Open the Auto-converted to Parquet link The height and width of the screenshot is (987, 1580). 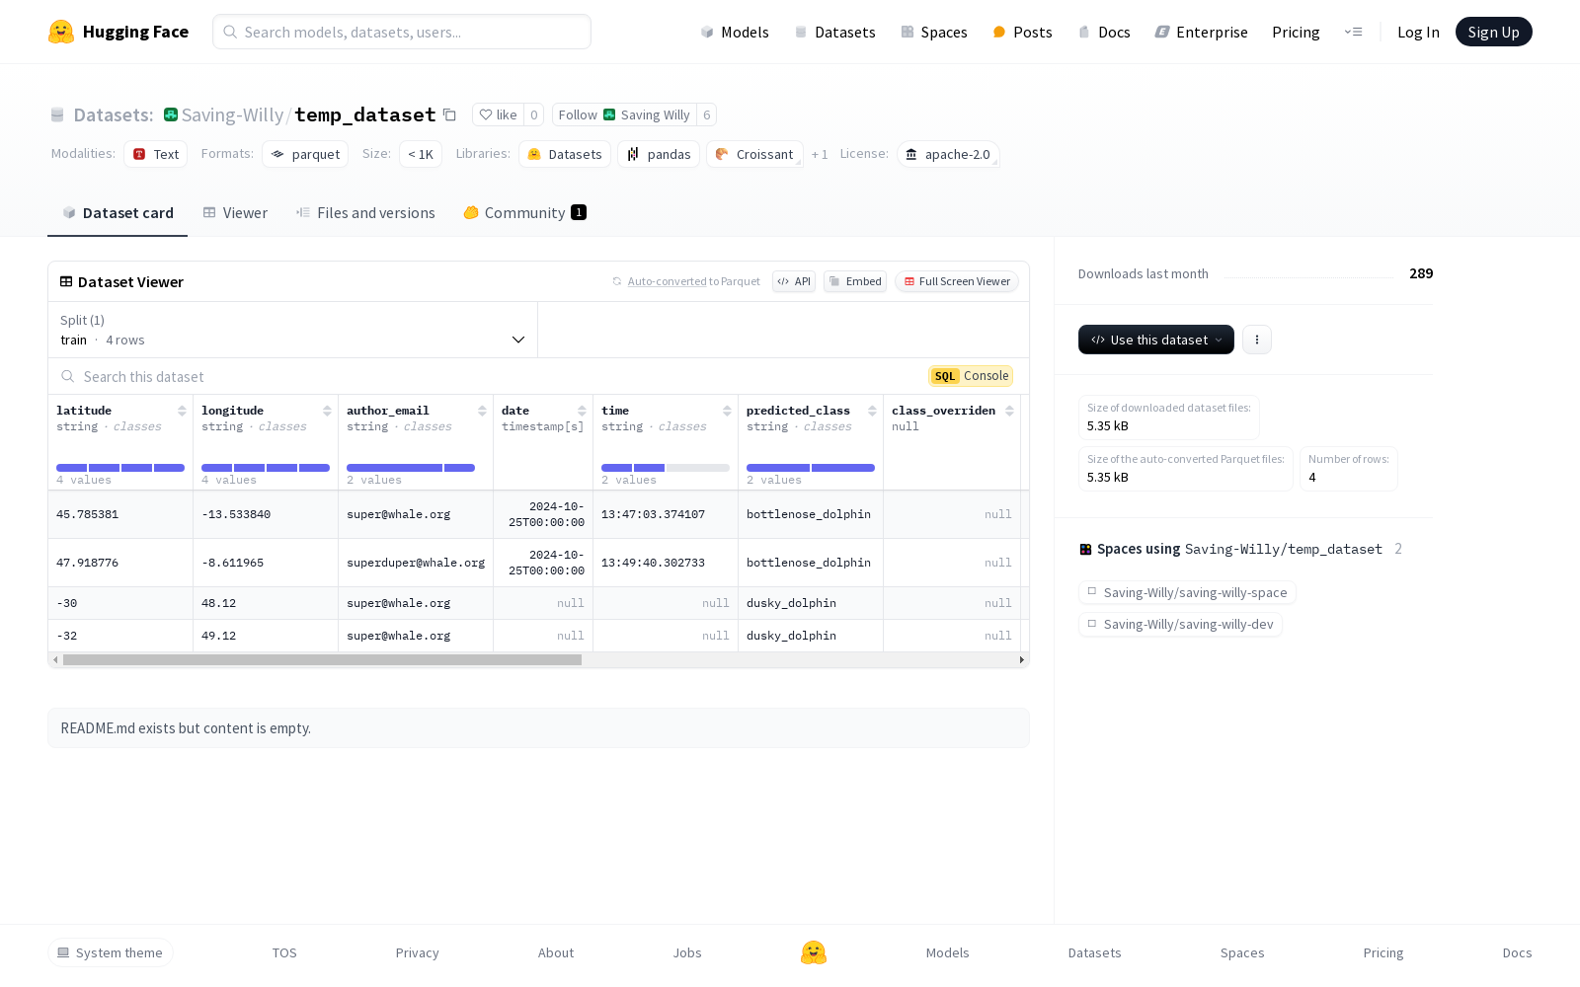(693, 281)
